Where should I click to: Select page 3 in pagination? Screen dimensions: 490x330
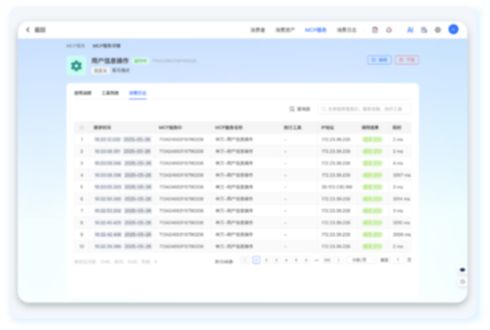tap(277, 260)
